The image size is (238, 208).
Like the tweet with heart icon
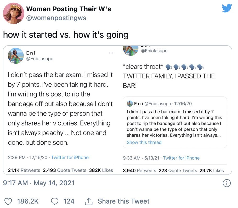tap(8, 201)
